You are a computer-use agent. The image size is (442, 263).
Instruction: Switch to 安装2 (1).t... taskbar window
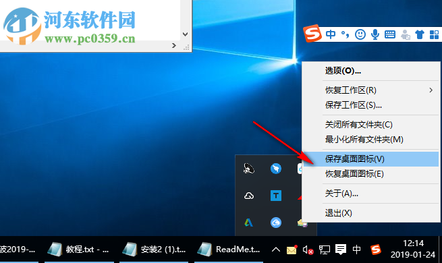click(154, 250)
